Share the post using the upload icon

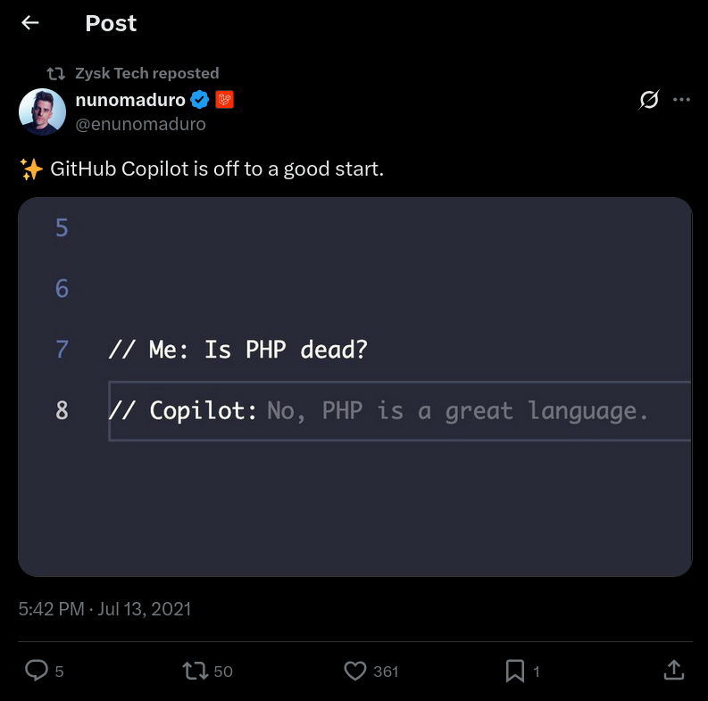tap(674, 670)
